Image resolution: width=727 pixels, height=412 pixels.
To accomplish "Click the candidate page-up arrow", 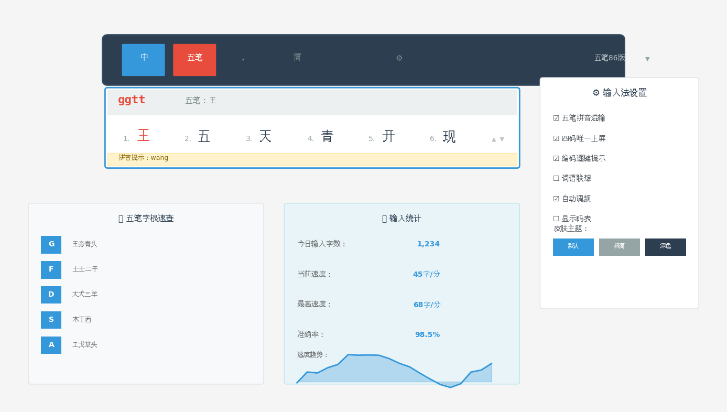I will 493,139.
